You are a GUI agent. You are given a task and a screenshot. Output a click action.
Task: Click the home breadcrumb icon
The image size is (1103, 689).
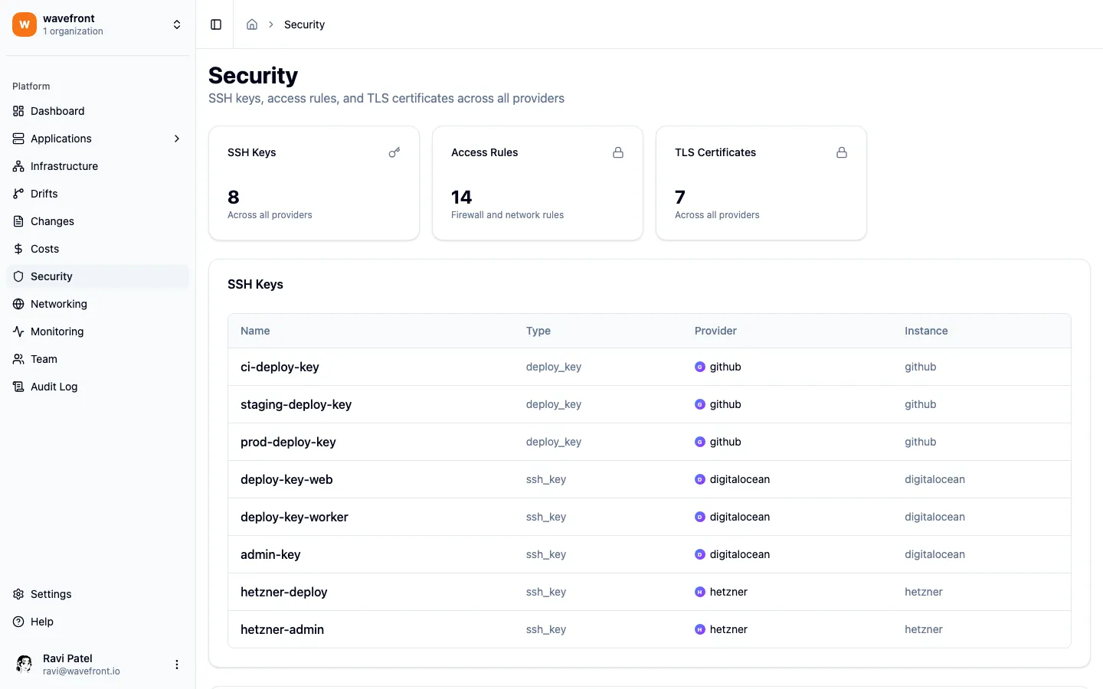(252, 24)
